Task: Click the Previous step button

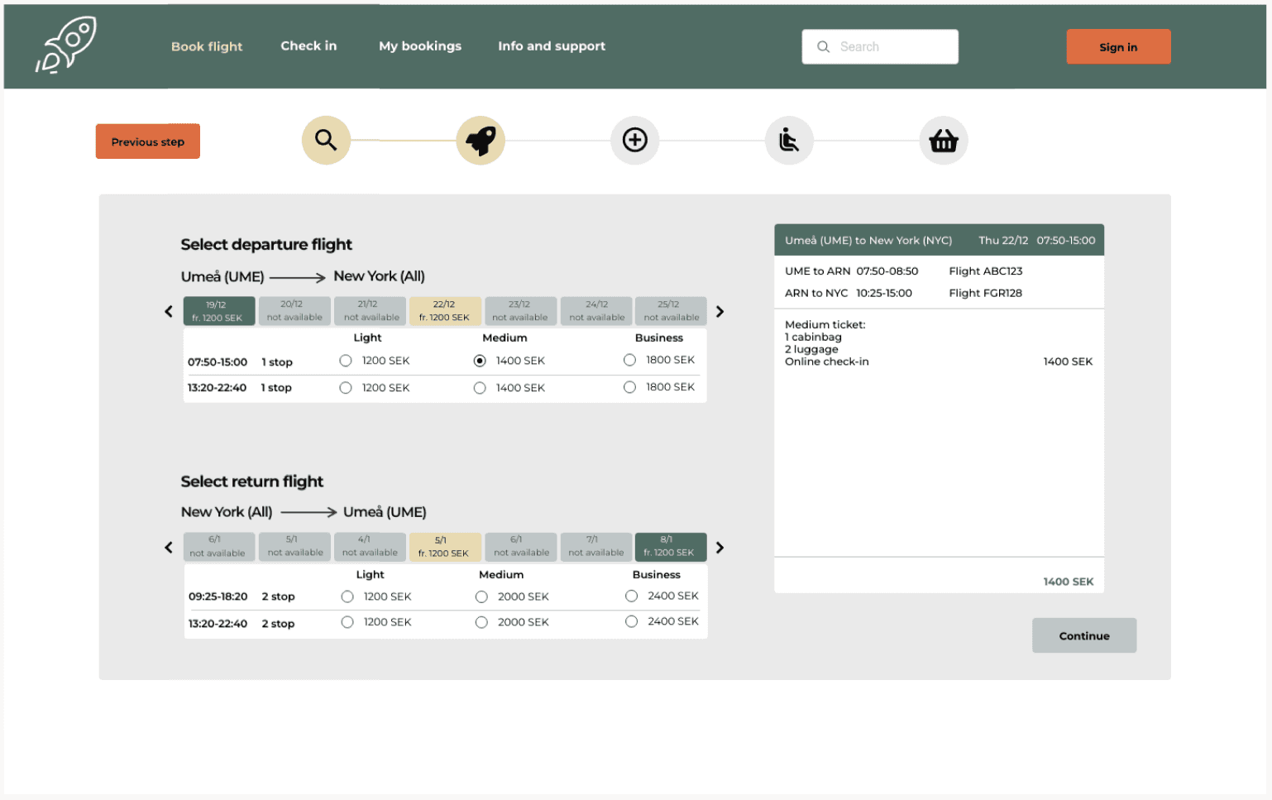Action: pos(148,141)
